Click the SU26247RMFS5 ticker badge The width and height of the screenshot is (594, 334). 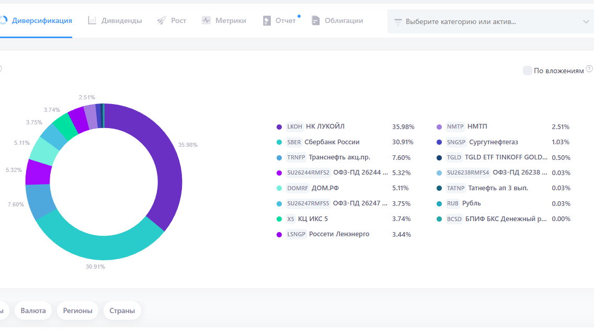[x=308, y=203]
